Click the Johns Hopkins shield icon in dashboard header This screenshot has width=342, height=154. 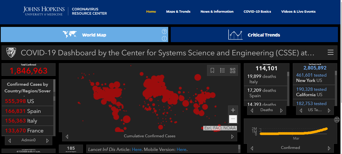[x=11, y=53]
